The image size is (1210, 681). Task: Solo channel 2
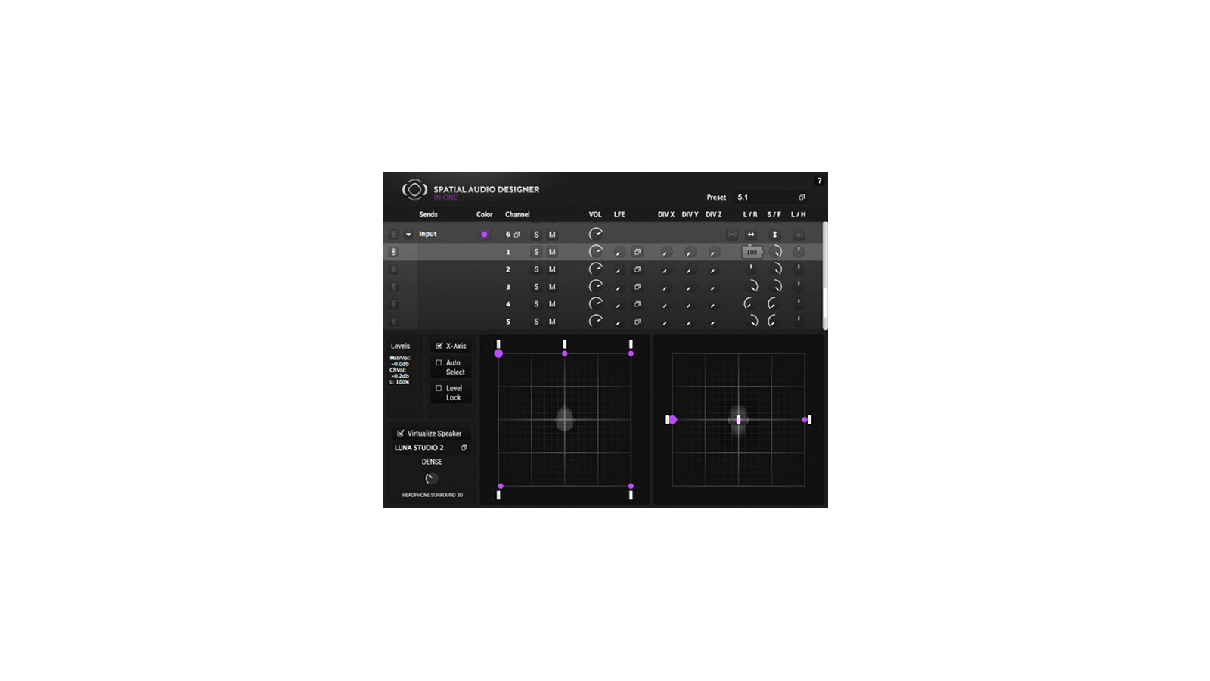point(536,269)
